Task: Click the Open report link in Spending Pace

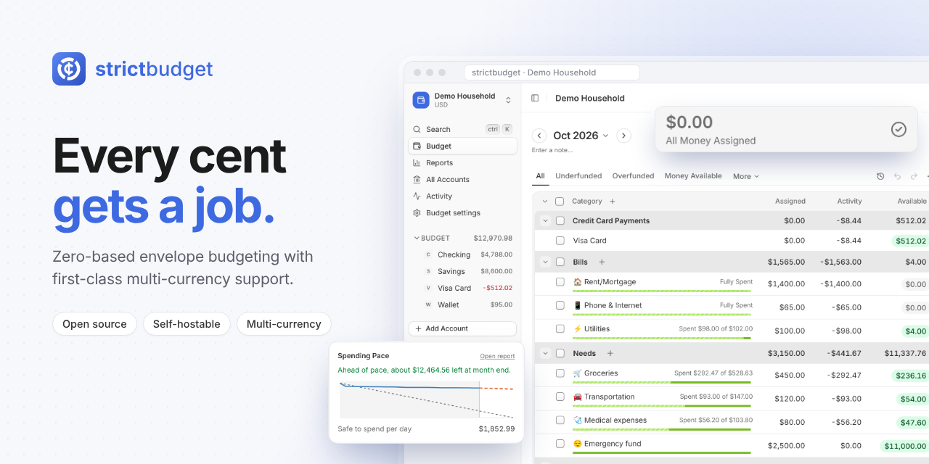Action: [497, 356]
